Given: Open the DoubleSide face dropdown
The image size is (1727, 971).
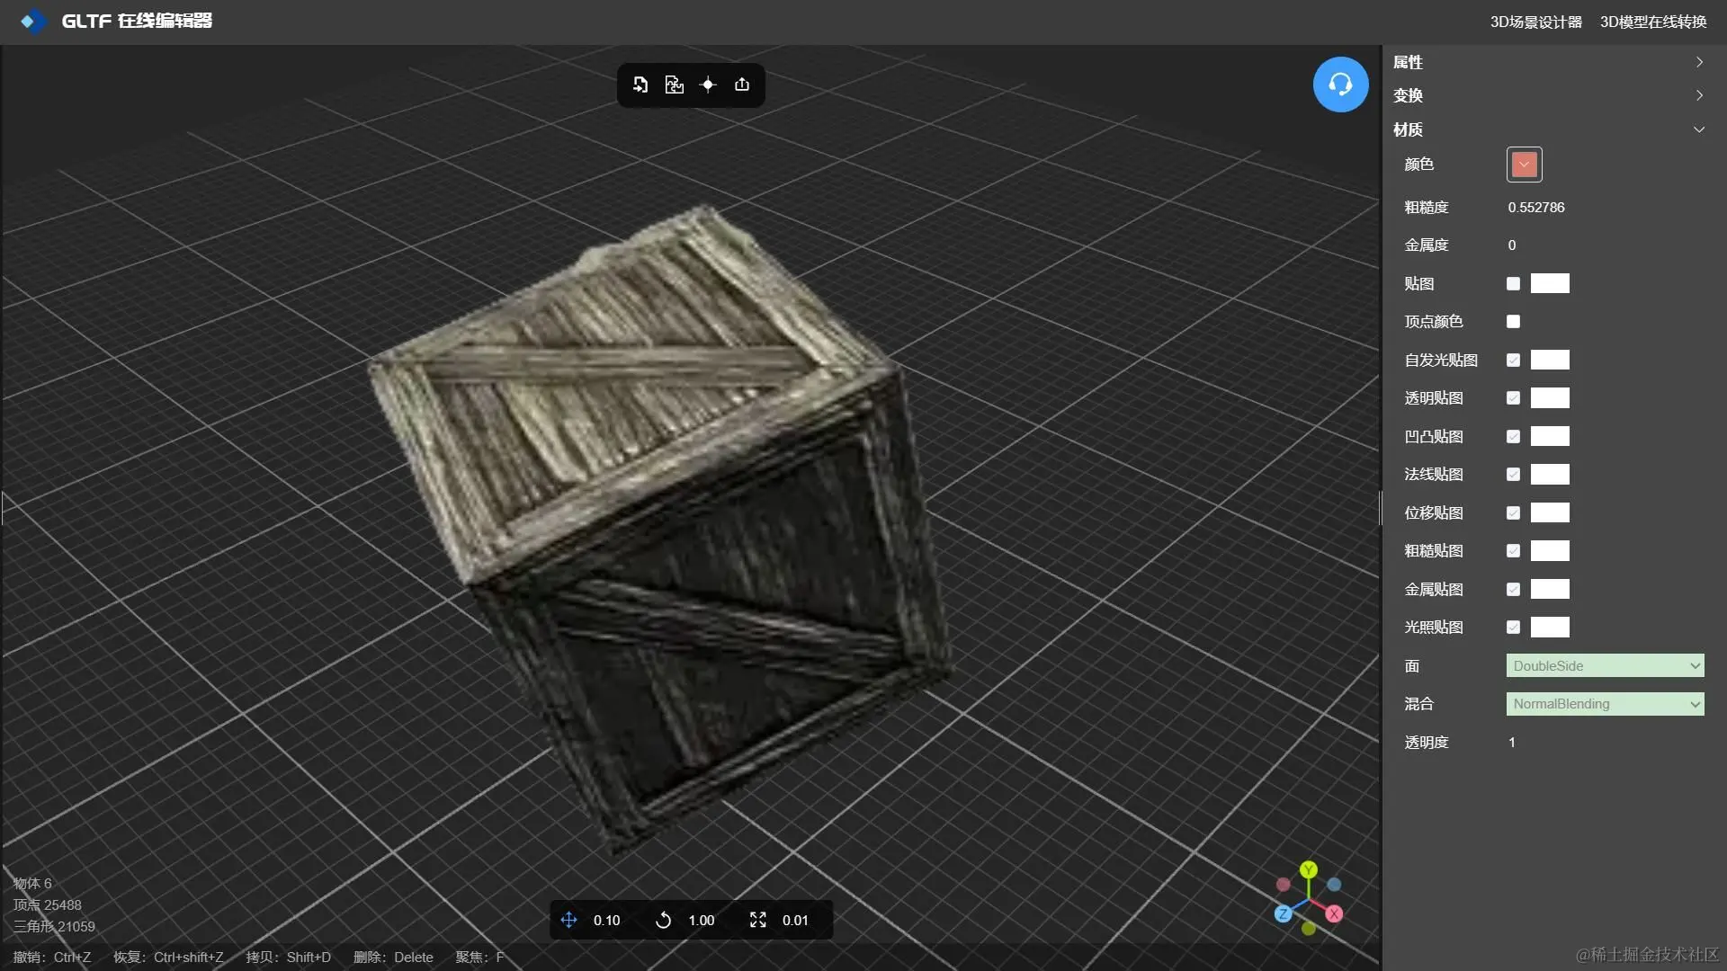Looking at the screenshot, I should click(x=1605, y=666).
